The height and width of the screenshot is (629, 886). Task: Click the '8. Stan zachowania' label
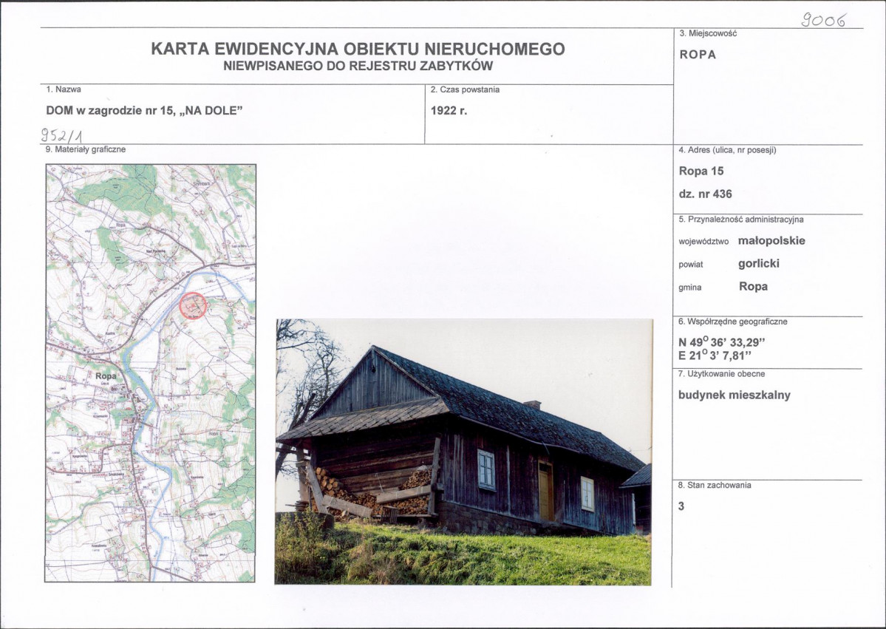(x=715, y=485)
